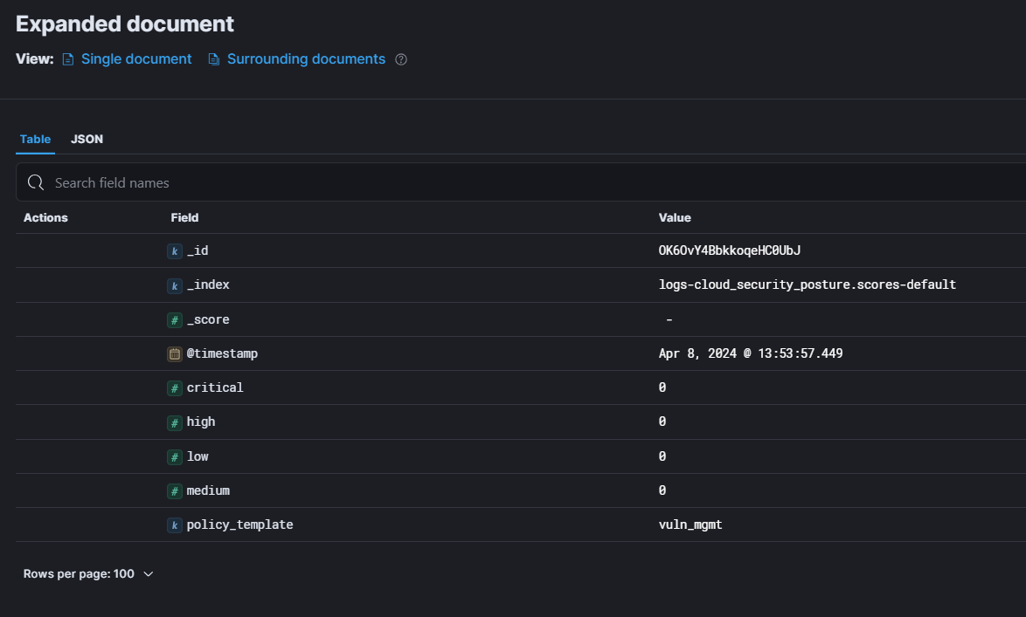The image size is (1026, 617).
Task: Click the help icon after Surrounding documents
Action: 401,59
